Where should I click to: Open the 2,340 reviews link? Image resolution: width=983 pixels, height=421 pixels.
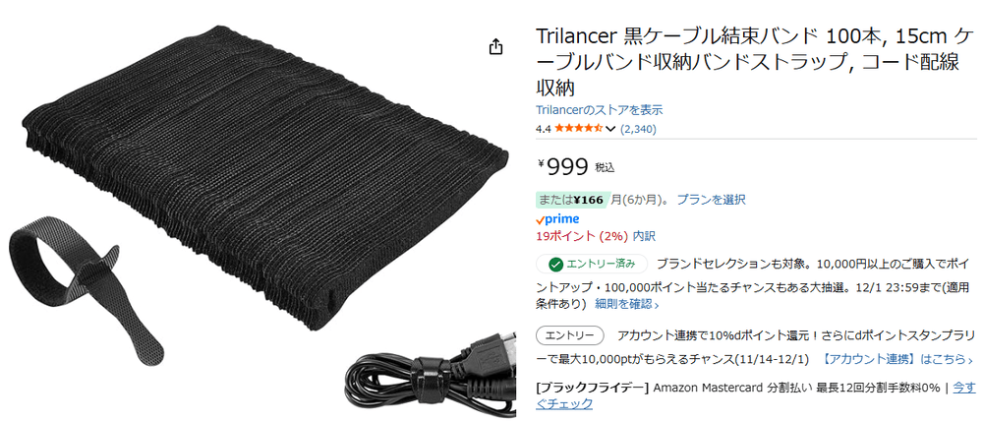coord(638,129)
